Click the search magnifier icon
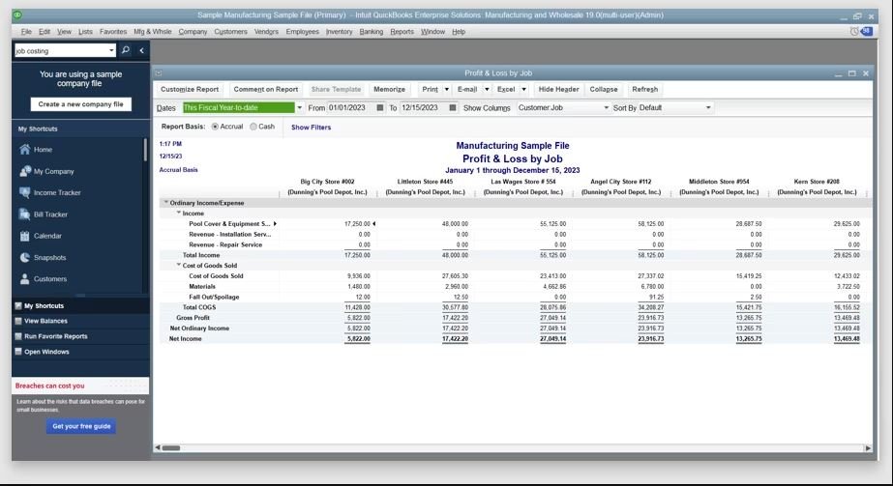The width and height of the screenshot is (893, 486). pyautogui.click(x=126, y=50)
